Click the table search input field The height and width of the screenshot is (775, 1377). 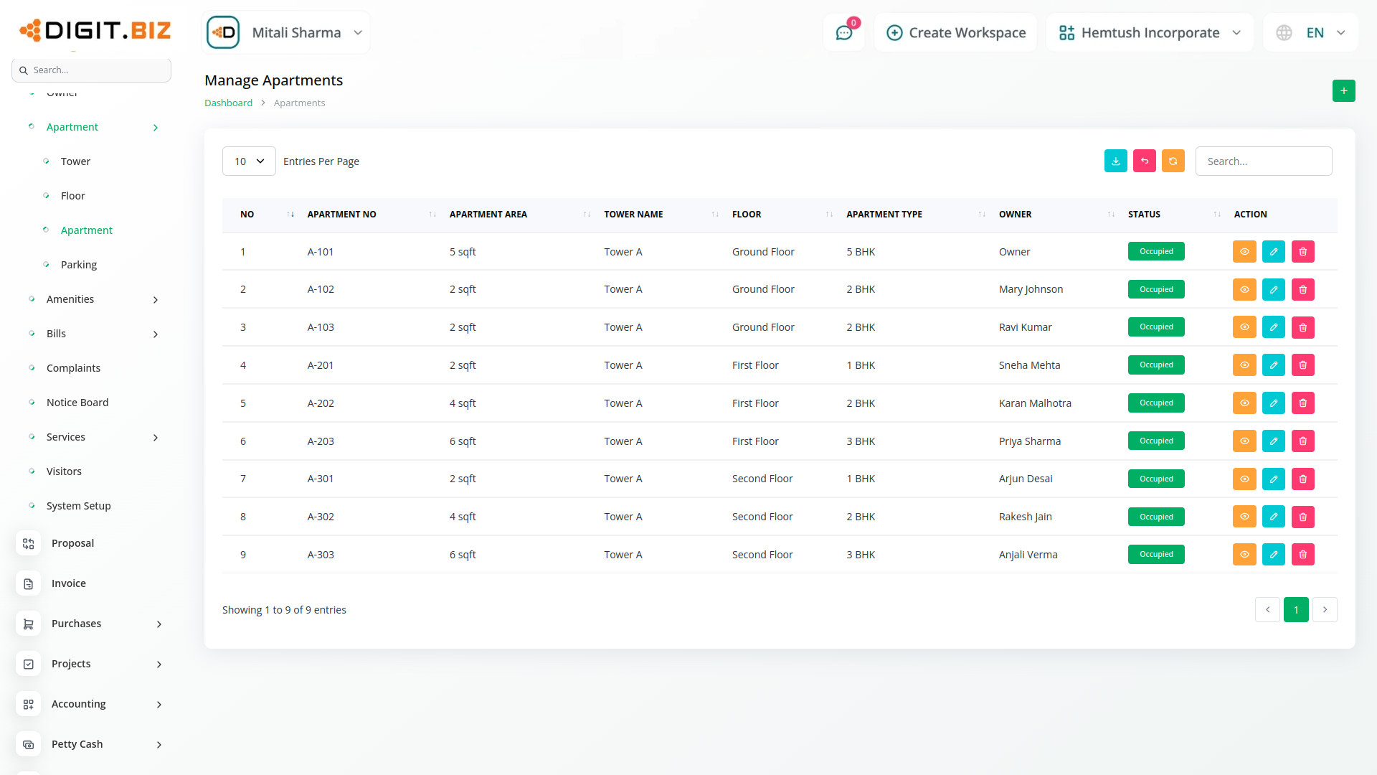pyautogui.click(x=1263, y=161)
